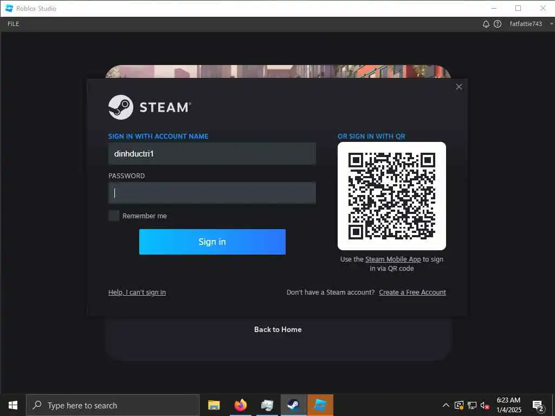Image resolution: width=555 pixels, height=416 pixels.
Task: Open the fatfattie743 username in top bar
Action: 526,24
